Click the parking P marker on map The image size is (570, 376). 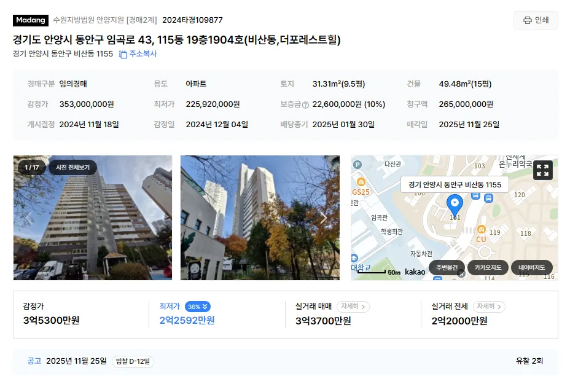[357, 165]
